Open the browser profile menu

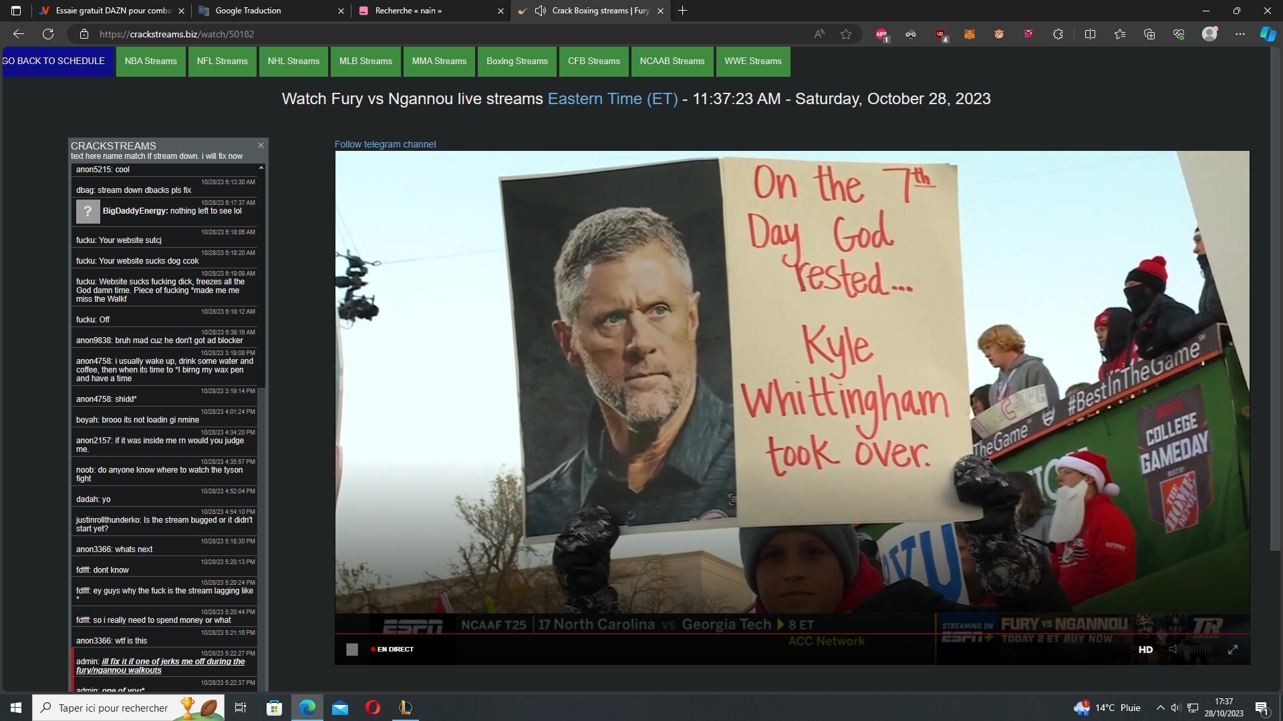click(1209, 34)
